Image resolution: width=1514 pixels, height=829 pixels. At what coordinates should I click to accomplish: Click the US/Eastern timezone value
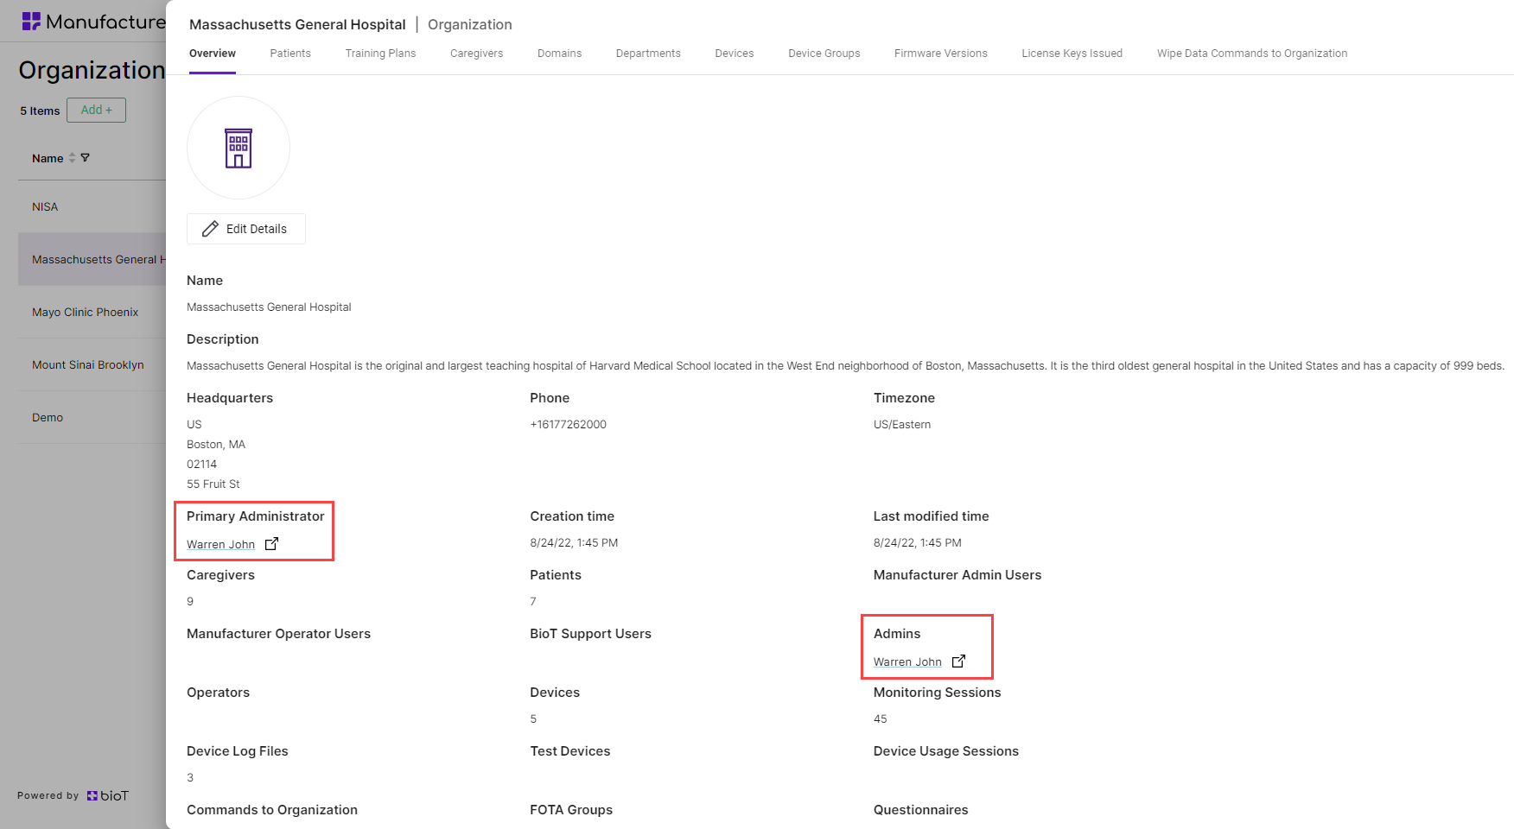(902, 424)
